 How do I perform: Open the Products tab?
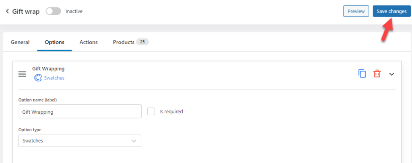point(124,42)
